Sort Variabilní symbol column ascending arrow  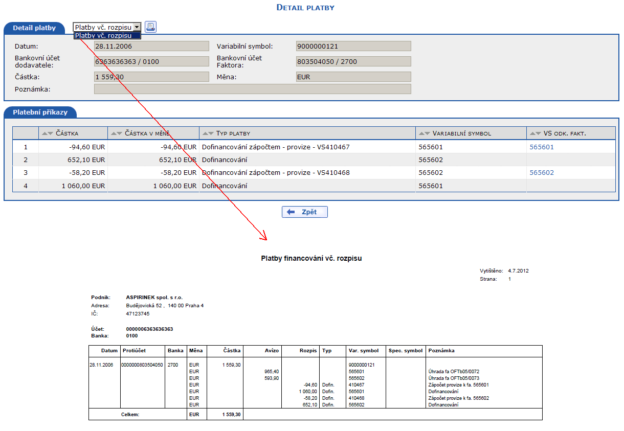(x=422, y=133)
